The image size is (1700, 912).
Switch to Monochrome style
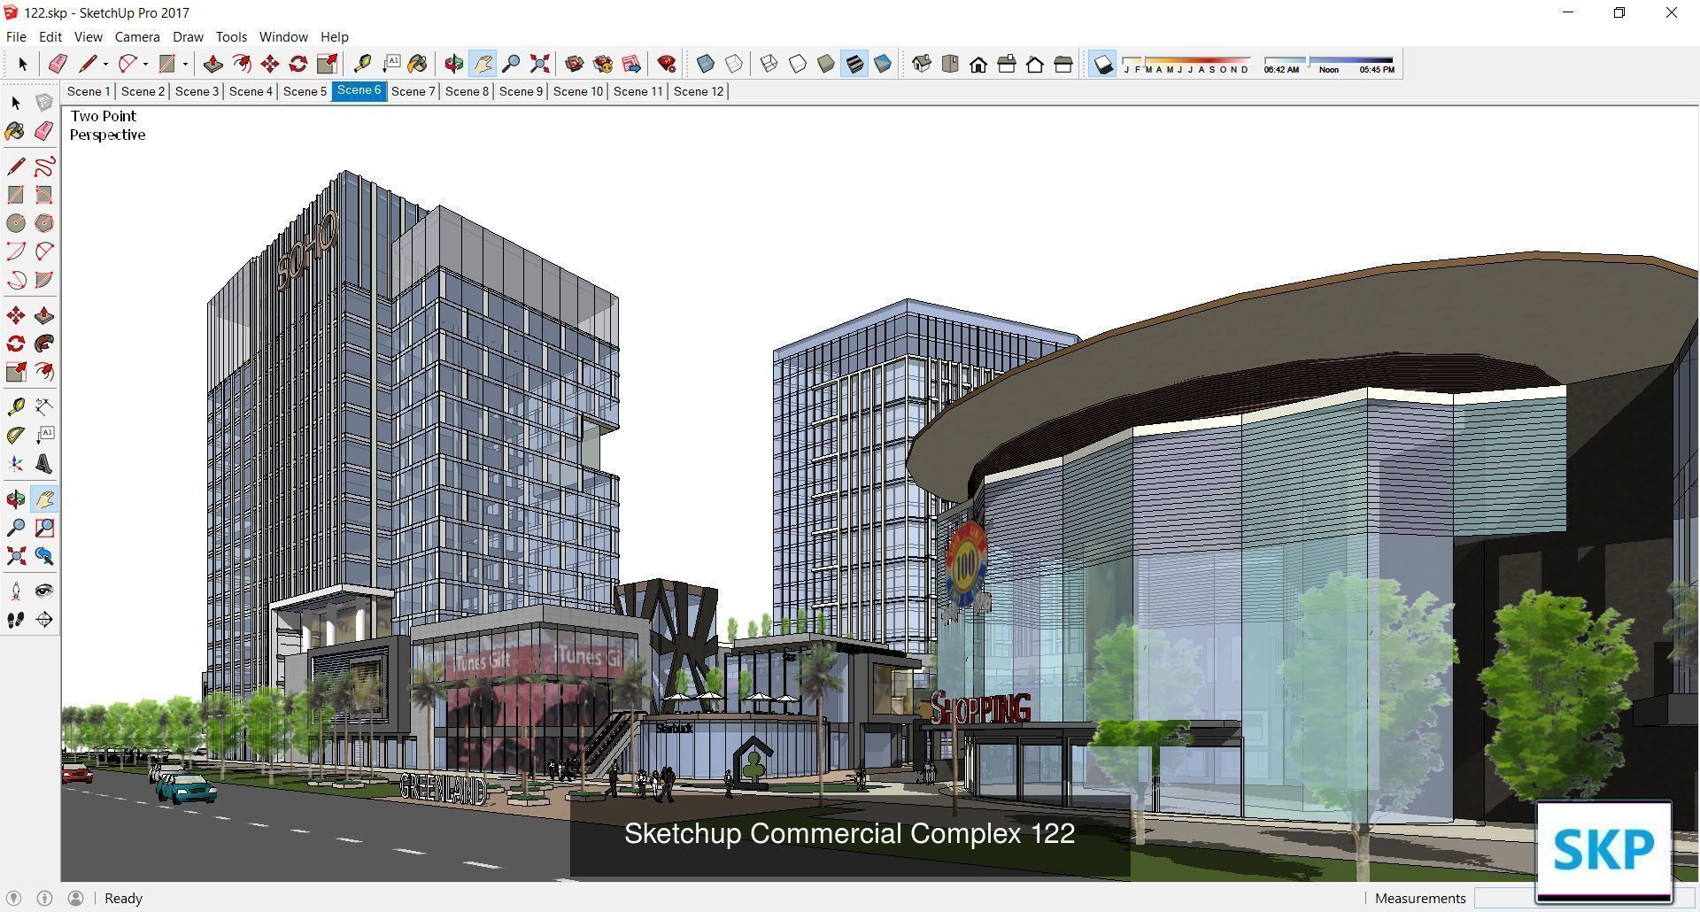[x=883, y=64]
